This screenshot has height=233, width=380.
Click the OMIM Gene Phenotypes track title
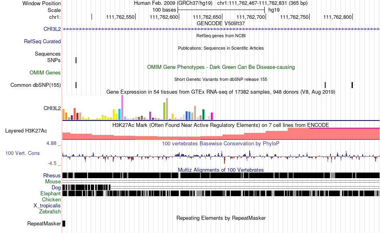(221, 67)
